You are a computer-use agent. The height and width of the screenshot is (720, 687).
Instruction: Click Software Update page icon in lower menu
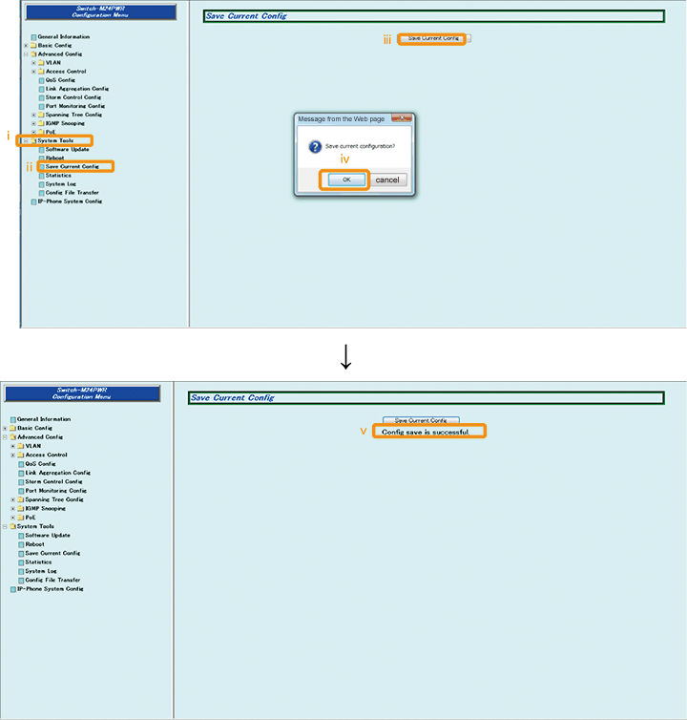click(21, 536)
